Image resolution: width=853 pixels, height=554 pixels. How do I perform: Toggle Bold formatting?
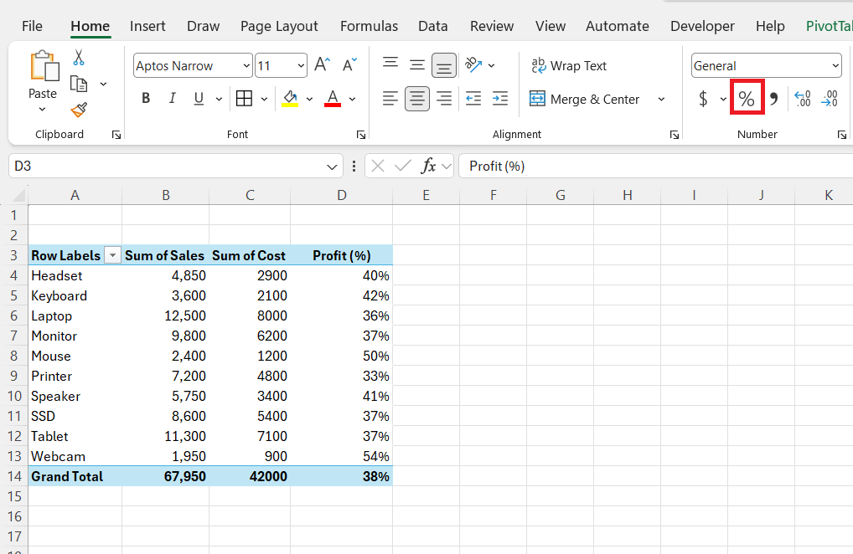[146, 98]
